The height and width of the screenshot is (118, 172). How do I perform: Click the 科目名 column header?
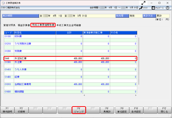point(35,33)
